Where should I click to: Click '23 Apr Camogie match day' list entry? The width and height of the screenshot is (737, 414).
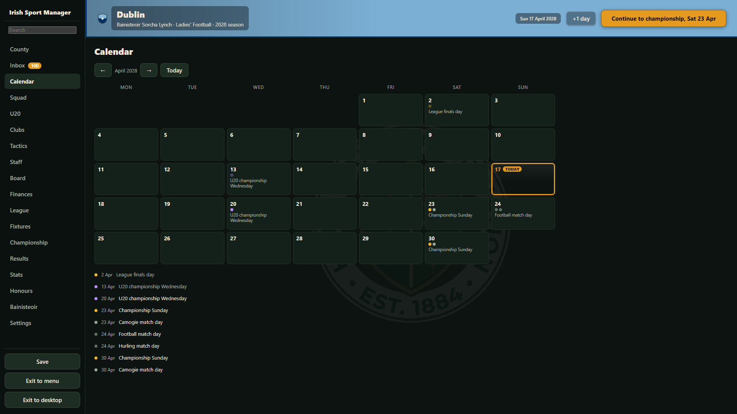[129, 322]
